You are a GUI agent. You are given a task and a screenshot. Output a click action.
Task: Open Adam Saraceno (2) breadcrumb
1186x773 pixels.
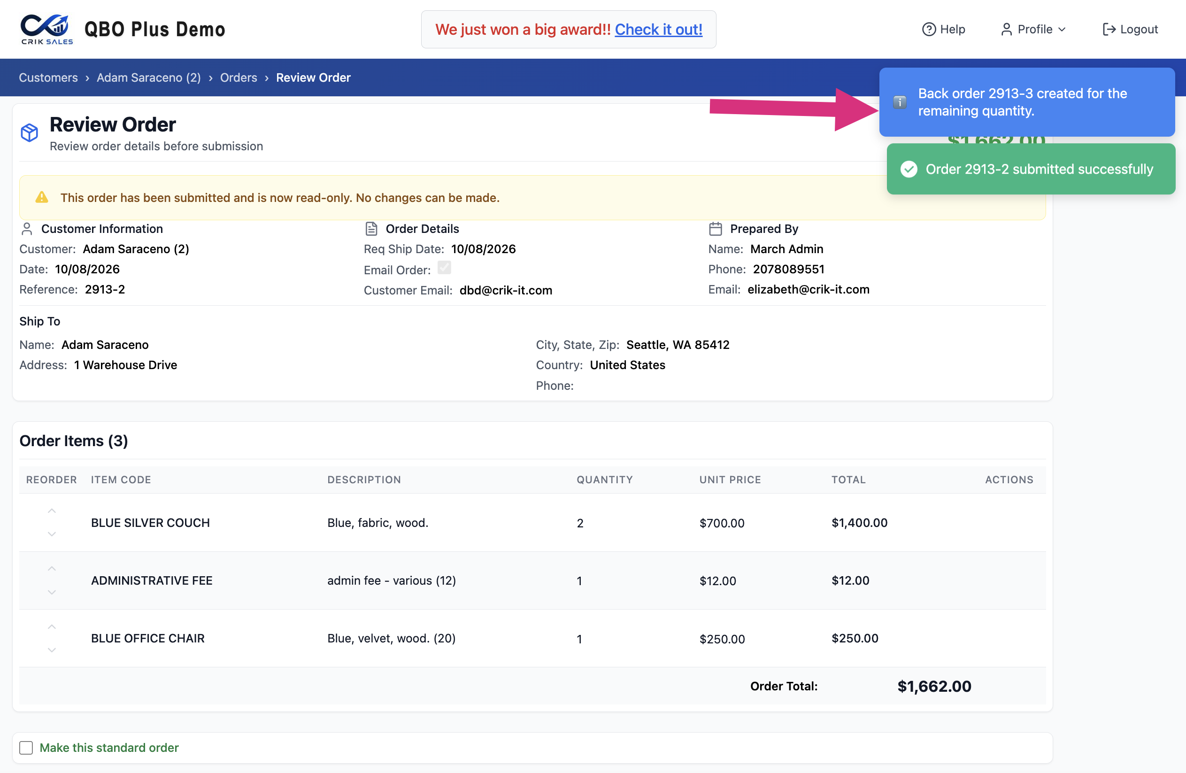coord(148,77)
